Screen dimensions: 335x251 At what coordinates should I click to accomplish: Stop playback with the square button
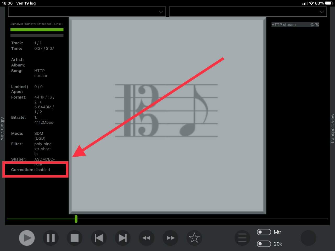click(x=75, y=238)
